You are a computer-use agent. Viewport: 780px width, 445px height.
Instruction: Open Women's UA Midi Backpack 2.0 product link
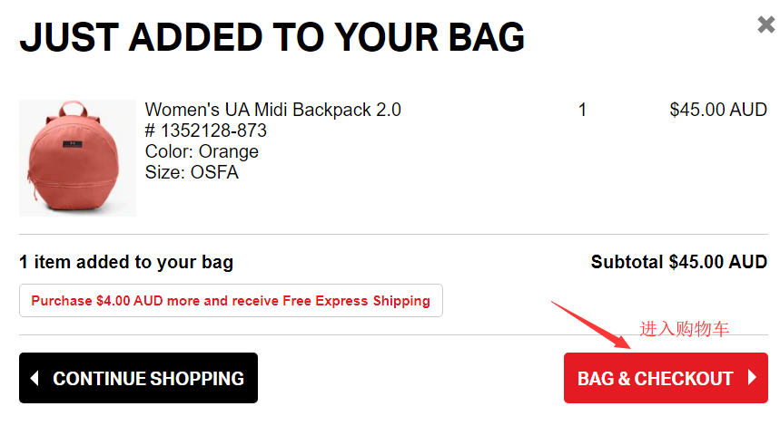coord(272,110)
